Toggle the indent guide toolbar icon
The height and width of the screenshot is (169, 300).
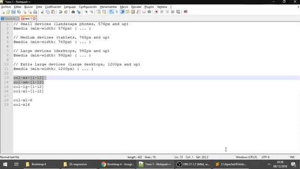point(122,12)
